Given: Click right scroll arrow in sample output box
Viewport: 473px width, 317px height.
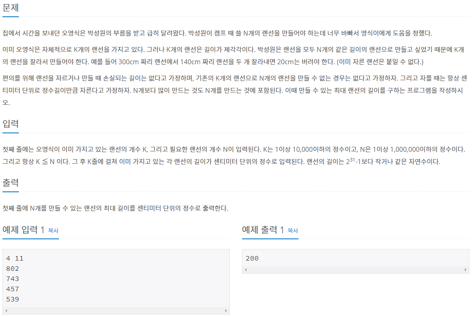Looking at the screenshot, I should [466, 270].
